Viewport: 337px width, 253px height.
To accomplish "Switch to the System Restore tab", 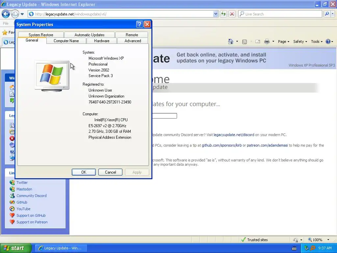I will click(x=41, y=35).
